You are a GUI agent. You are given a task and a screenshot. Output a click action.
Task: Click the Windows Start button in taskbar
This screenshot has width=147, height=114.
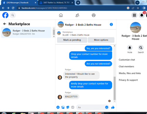click(4, 113)
